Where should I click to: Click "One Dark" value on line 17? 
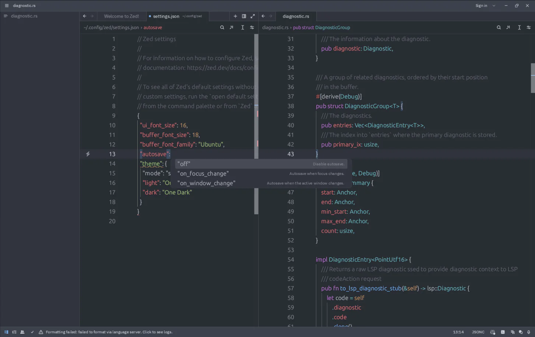click(177, 193)
